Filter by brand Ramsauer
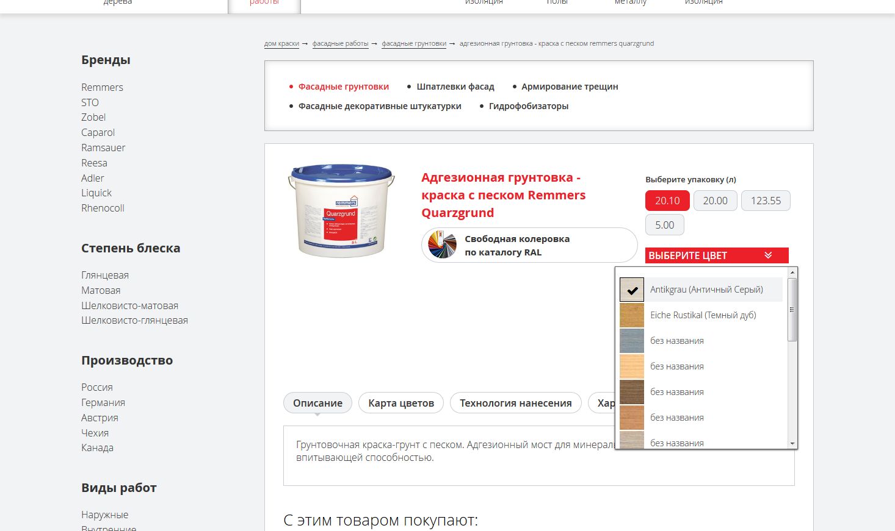Viewport: 895px width, 531px height. point(103,148)
